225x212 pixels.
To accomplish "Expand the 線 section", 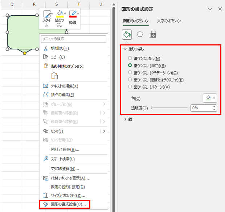I will (x=125, y=119).
